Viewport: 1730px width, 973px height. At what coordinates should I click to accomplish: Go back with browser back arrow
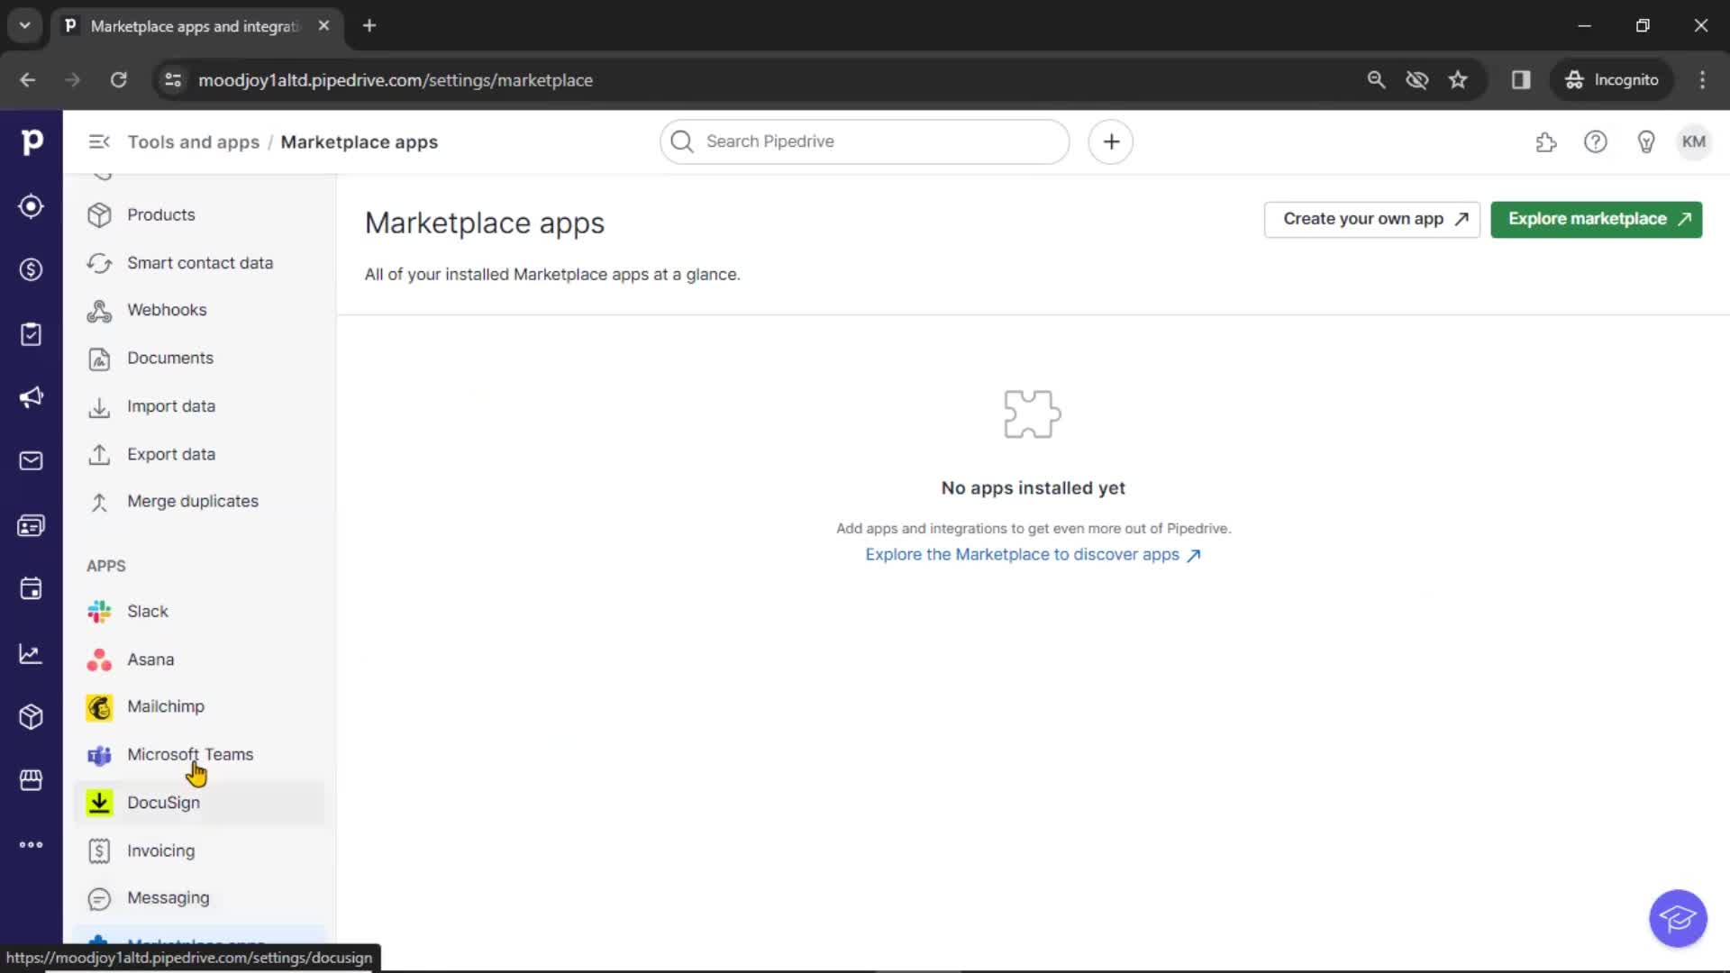pos(28,80)
